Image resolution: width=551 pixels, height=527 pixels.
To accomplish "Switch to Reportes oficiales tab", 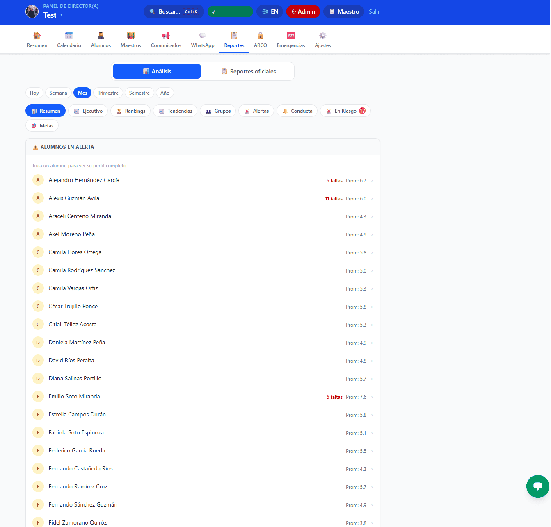I will coord(249,71).
